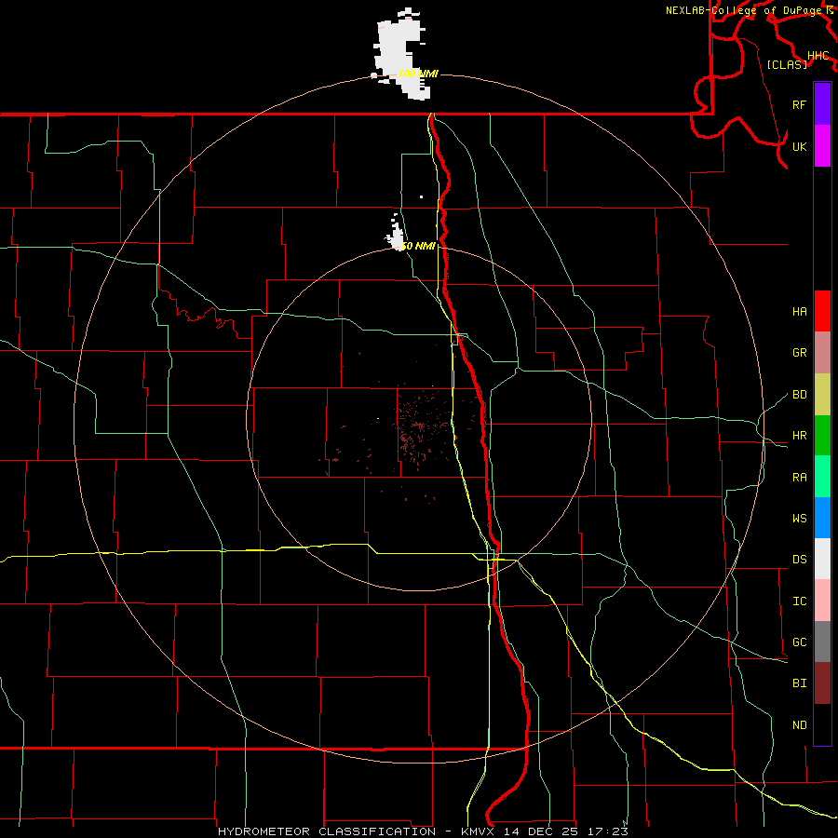Click the WS blue legend swatch
Screen dimensions: 838x838
[x=822, y=518]
